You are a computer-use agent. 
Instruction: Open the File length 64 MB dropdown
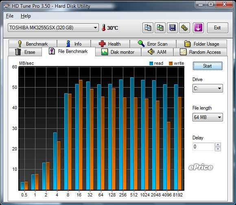click(x=208, y=117)
